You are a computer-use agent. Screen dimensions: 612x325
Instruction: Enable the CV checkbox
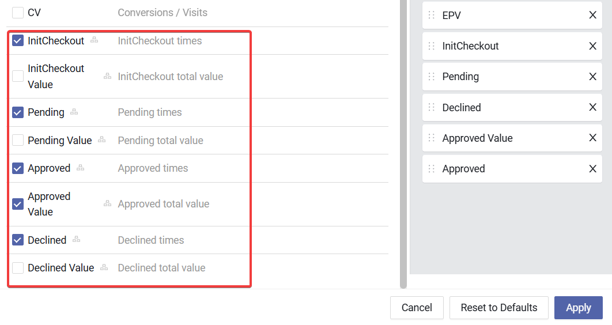[x=18, y=13]
